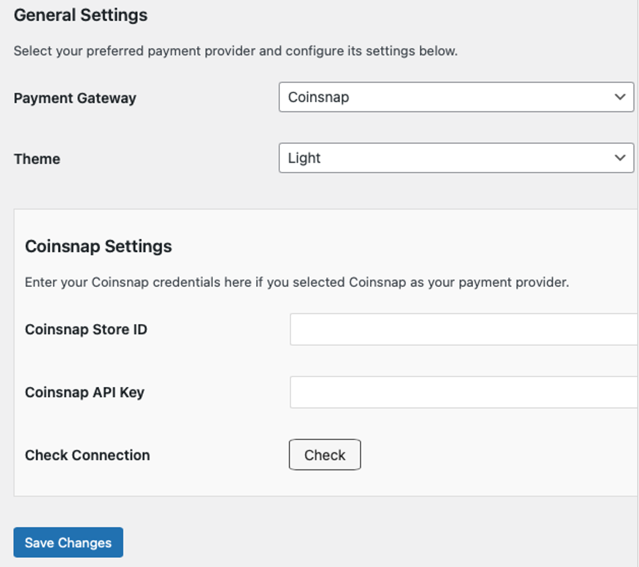
Task: Select the Theme combo box showing Light
Action: click(457, 158)
